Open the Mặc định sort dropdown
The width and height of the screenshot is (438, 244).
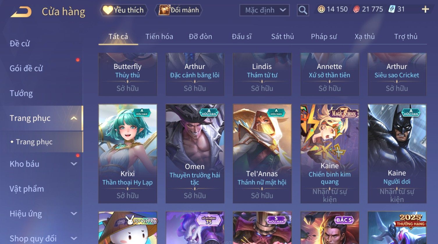tap(264, 10)
